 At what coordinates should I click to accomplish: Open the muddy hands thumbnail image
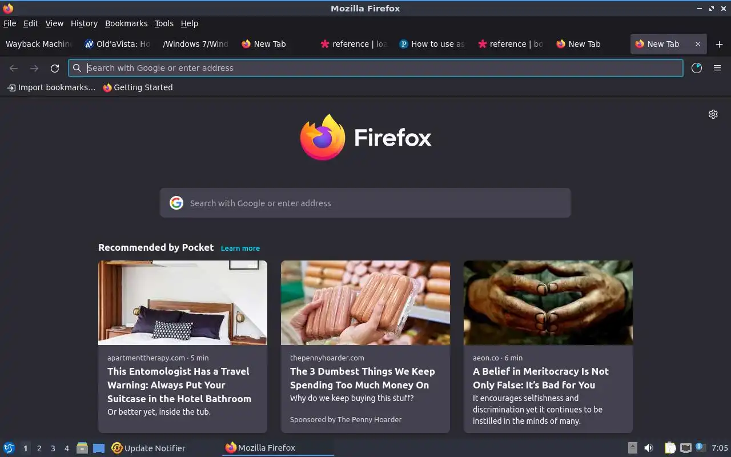tap(548, 303)
